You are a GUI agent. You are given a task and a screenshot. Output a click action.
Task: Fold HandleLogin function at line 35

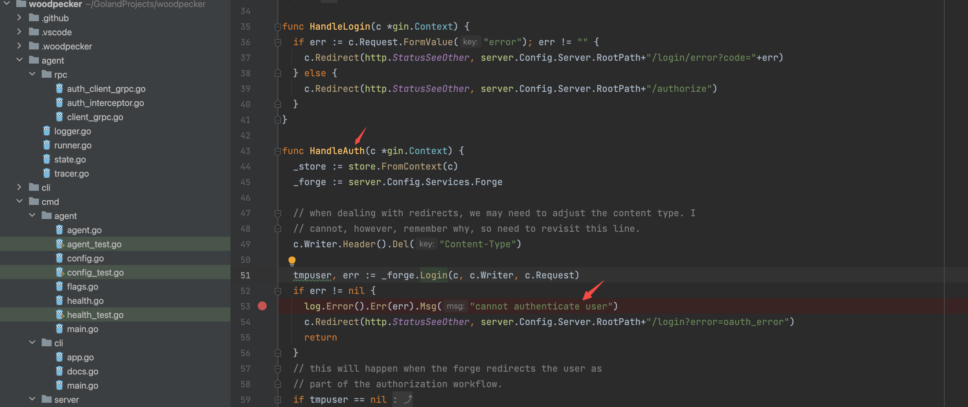click(278, 26)
